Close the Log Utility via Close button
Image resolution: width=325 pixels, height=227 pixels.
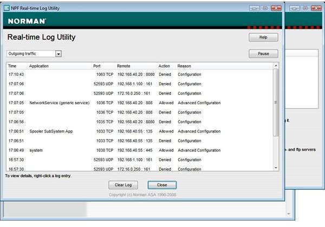coord(162,185)
